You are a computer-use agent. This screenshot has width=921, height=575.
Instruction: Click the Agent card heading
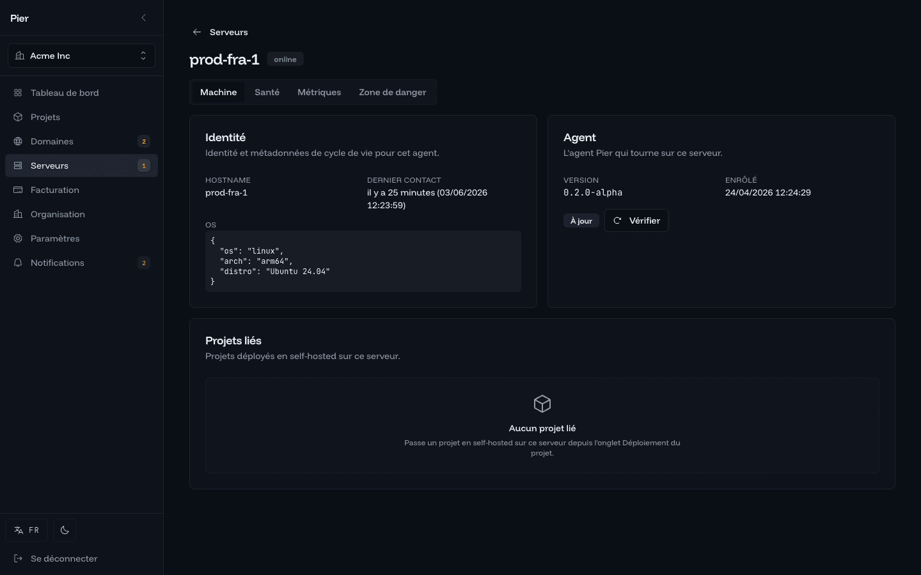click(579, 137)
